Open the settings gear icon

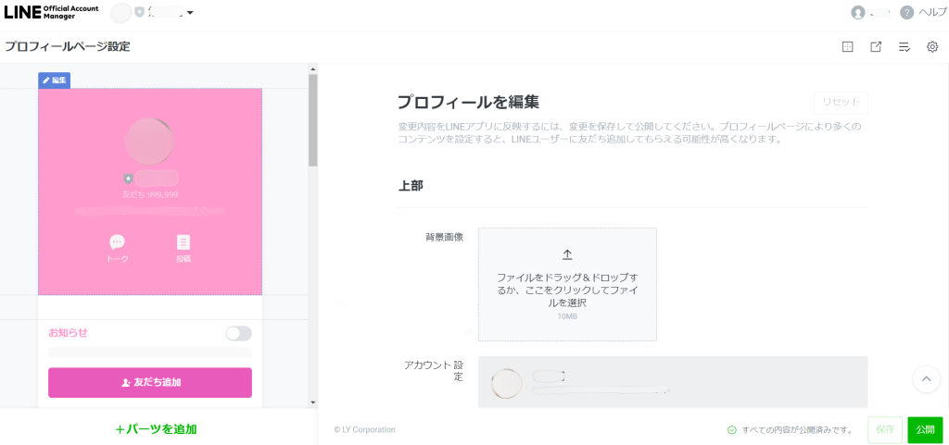coord(932,47)
